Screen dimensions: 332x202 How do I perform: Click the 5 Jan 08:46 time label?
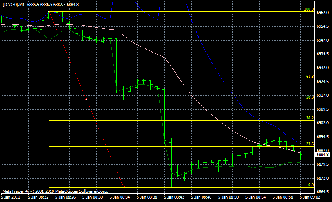pos(201,197)
